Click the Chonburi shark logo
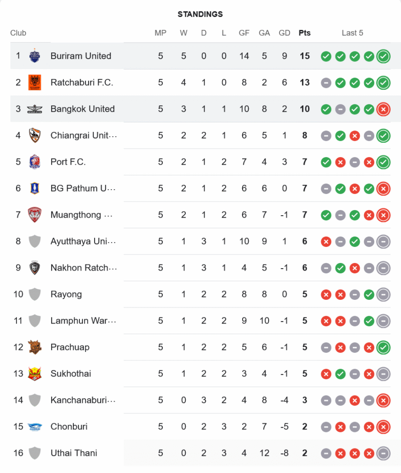401x473 pixels. pyautogui.click(x=35, y=427)
